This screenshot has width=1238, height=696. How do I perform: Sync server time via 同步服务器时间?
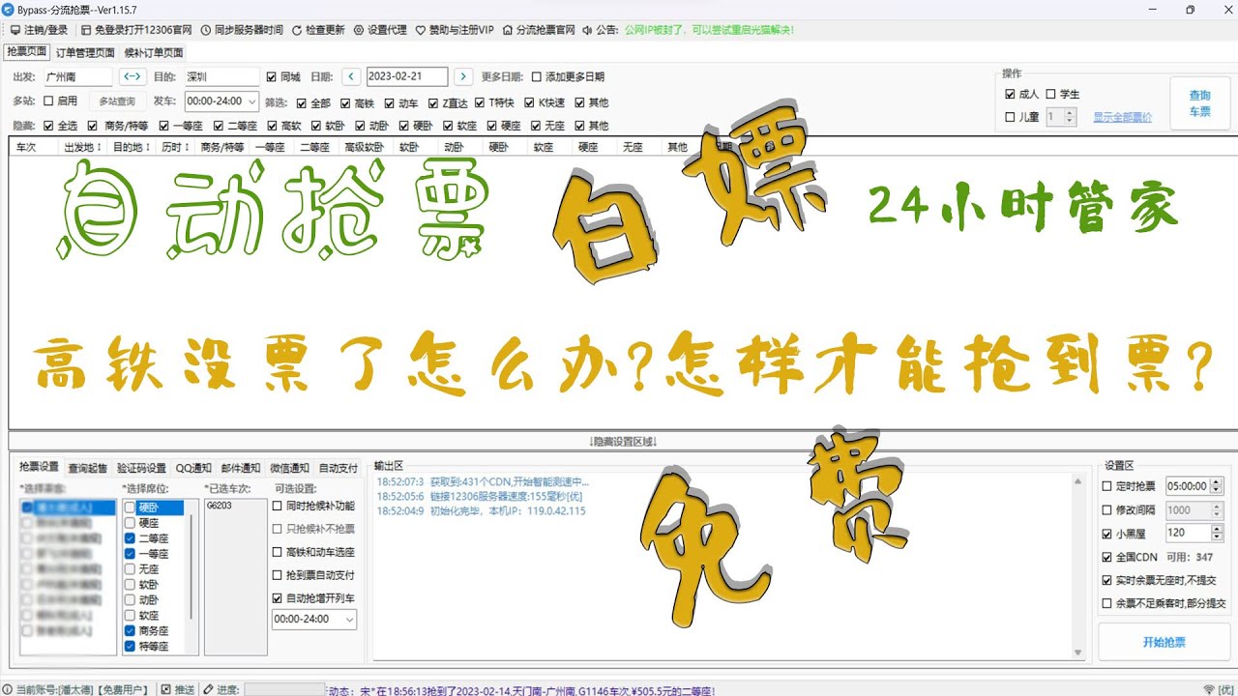242,30
